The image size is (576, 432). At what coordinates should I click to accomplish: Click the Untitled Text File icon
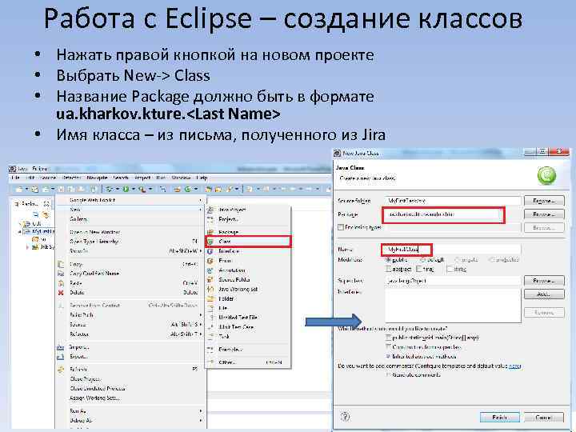(210, 318)
